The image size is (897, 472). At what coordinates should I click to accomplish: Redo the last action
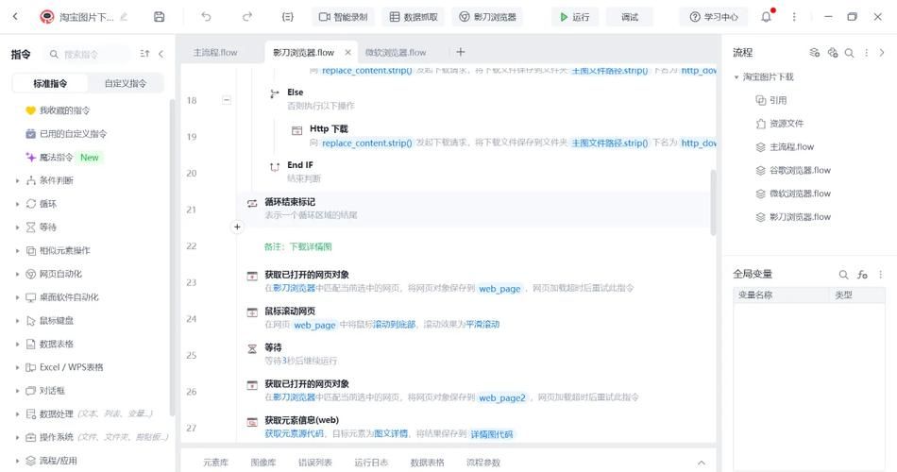click(247, 17)
